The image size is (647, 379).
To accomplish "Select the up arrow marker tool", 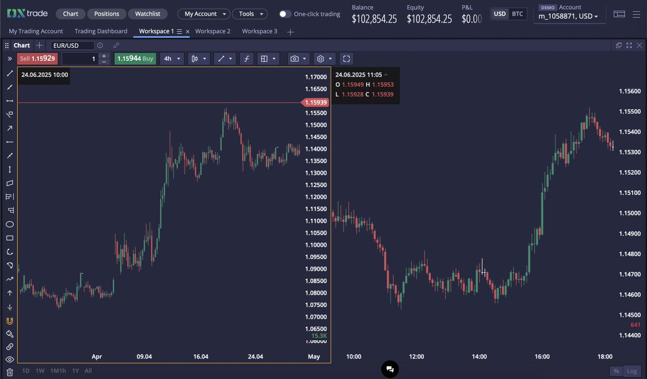I will coord(10,293).
